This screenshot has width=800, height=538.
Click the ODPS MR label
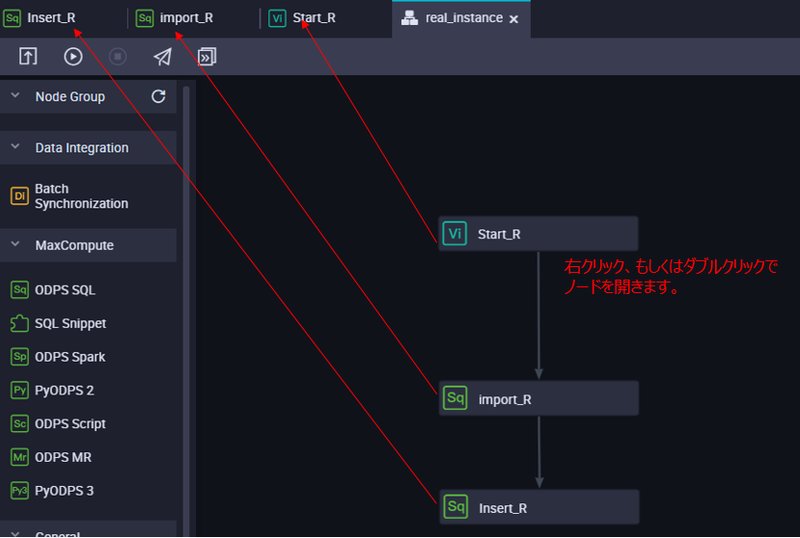pos(63,457)
